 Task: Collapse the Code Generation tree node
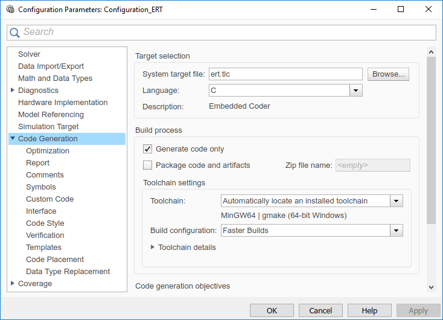pyautogui.click(x=13, y=138)
